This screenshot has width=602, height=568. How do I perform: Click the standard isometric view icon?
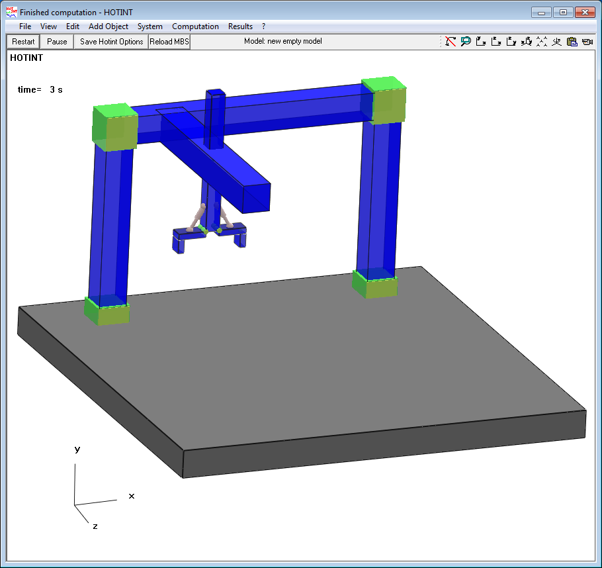pyautogui.click(x=541, y=41)
